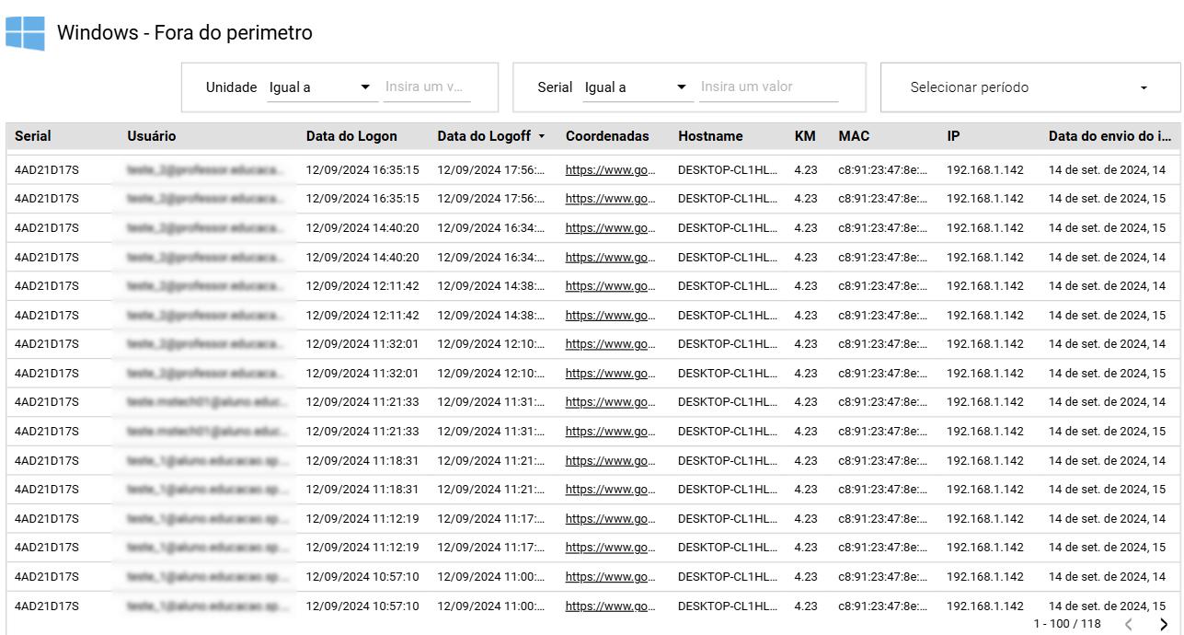Sort by Data do Logon column
The width and height of the screenshot is (1184, 635).
(x=351, y=136)
